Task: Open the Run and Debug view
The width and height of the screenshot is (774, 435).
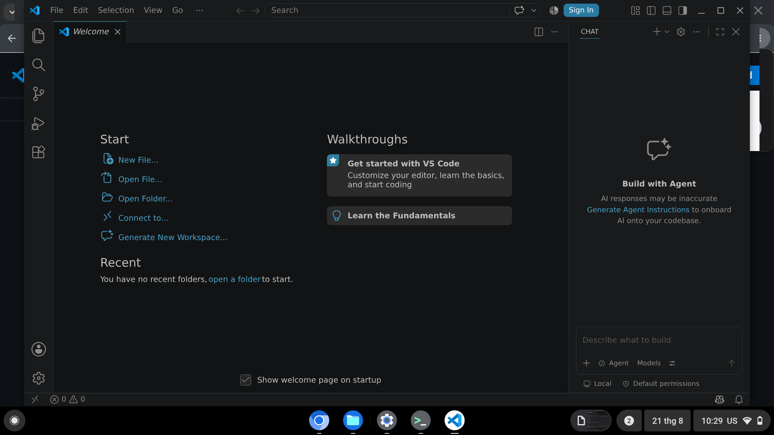Action: 38,123
